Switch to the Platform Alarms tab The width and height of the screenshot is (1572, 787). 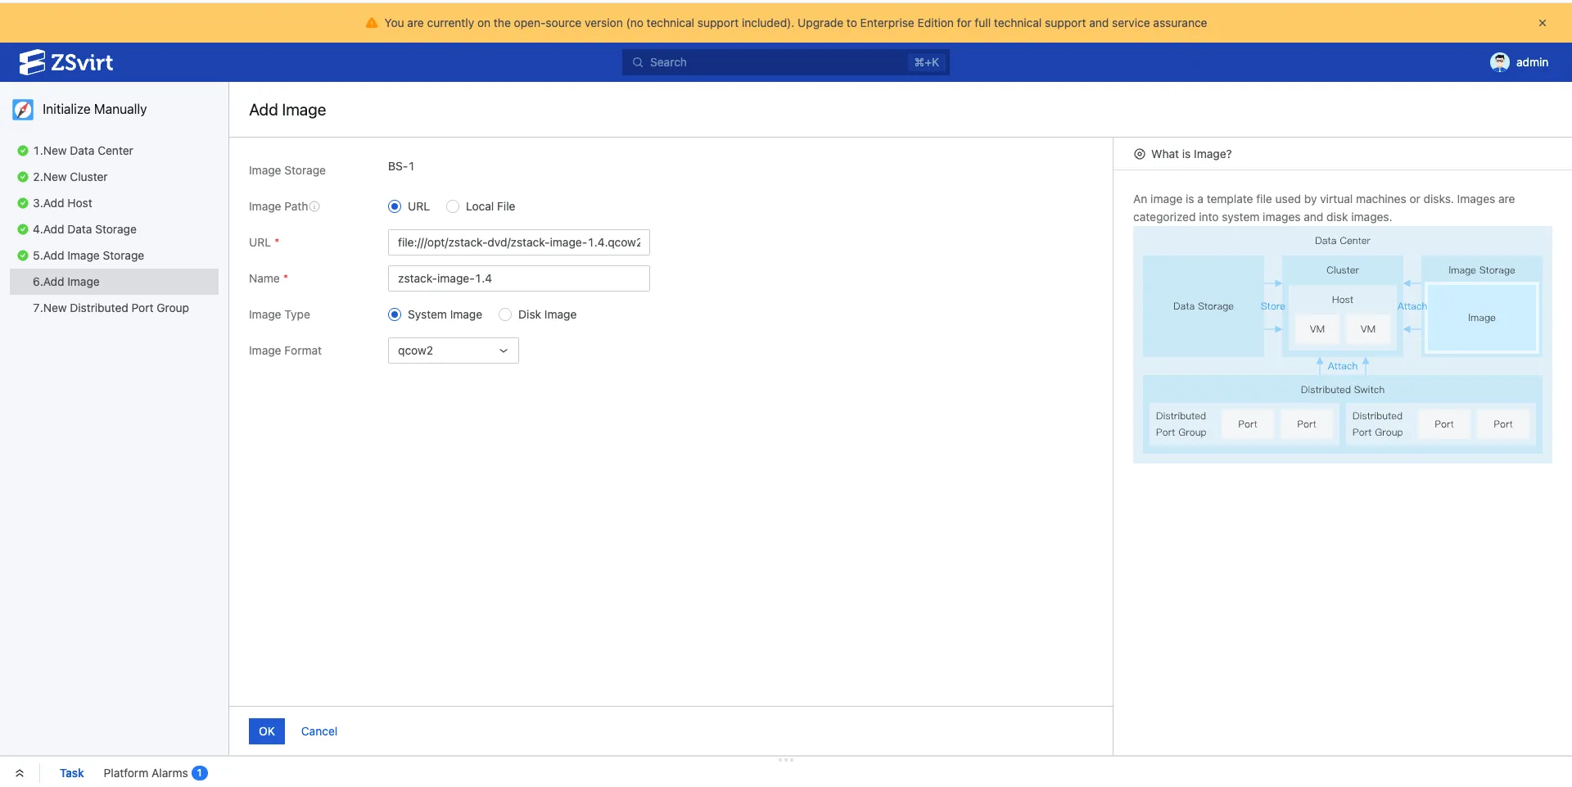coord(146,773)
